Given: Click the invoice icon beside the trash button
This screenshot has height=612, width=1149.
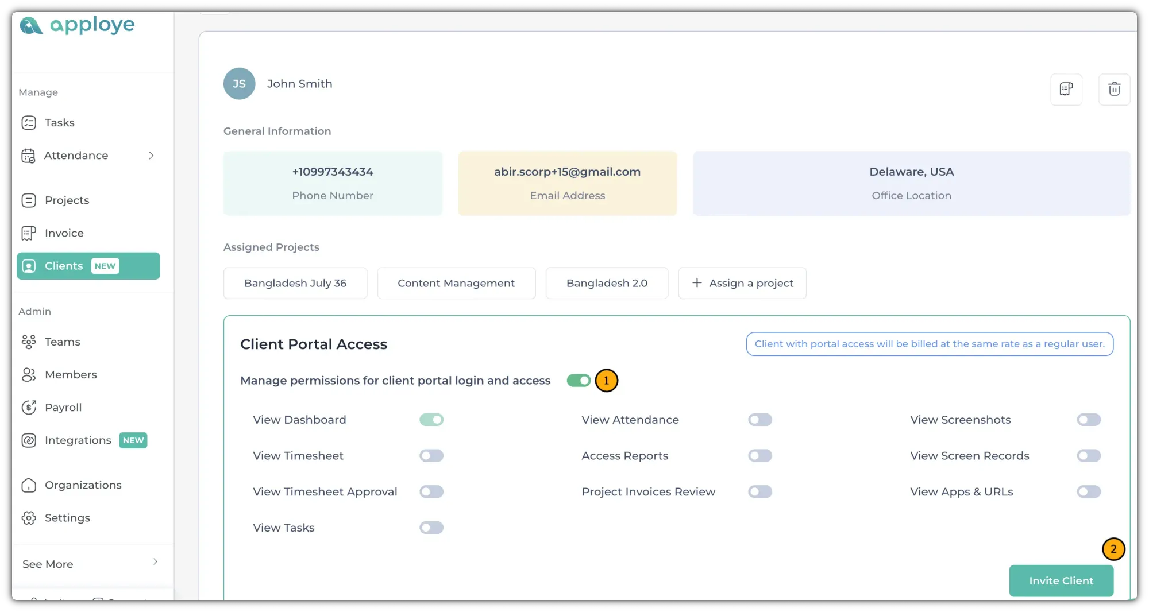Looking at the screenshot, I should click(1066, 90).
